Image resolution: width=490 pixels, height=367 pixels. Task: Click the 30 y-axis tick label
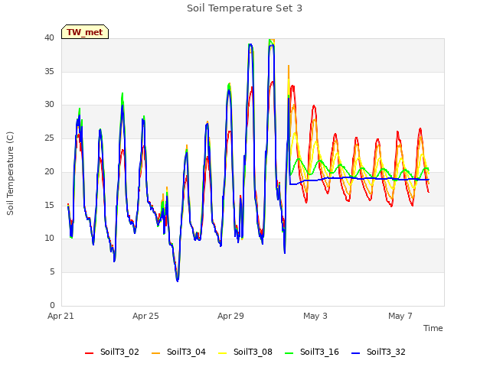(49, 105)
